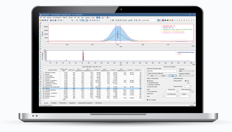Click the open folder icon in toolbar
This screenshot has height=132, width=232.
click(x=40, y=20)
